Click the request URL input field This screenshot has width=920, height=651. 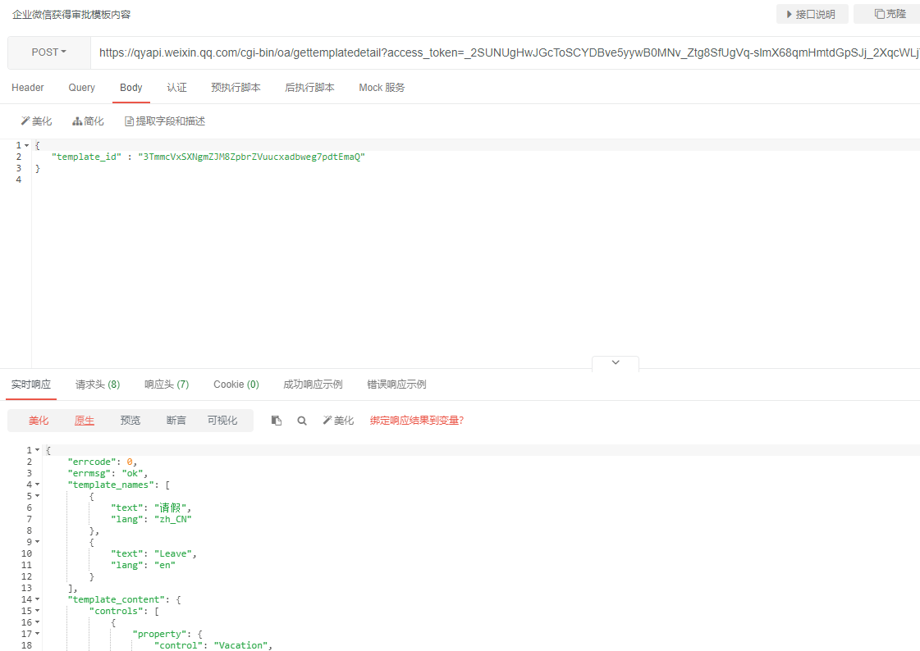click(506, 52)
